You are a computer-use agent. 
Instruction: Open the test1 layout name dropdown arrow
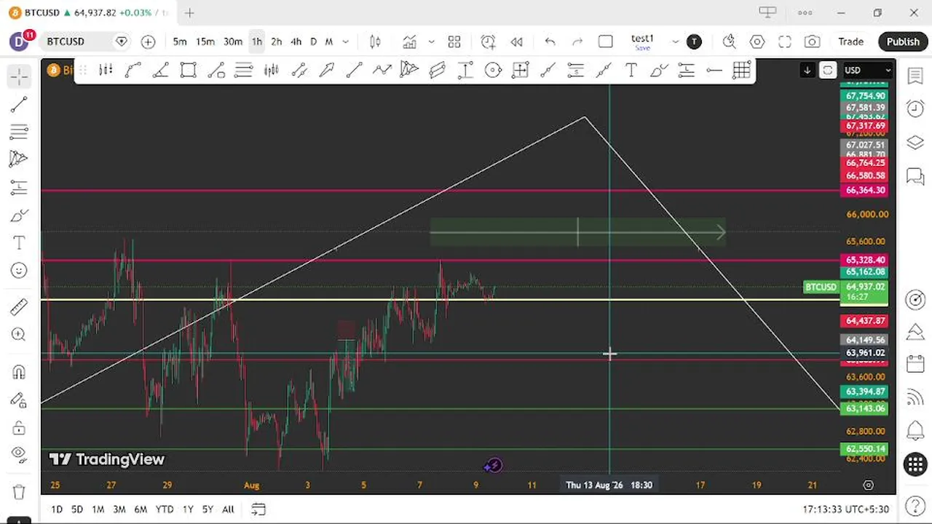pos(675,41)
